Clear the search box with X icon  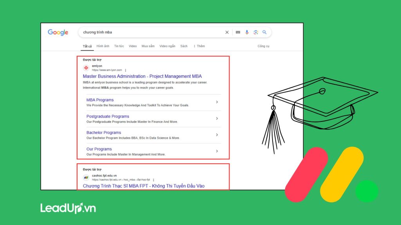pyautogui.click(x=227, y=32)
